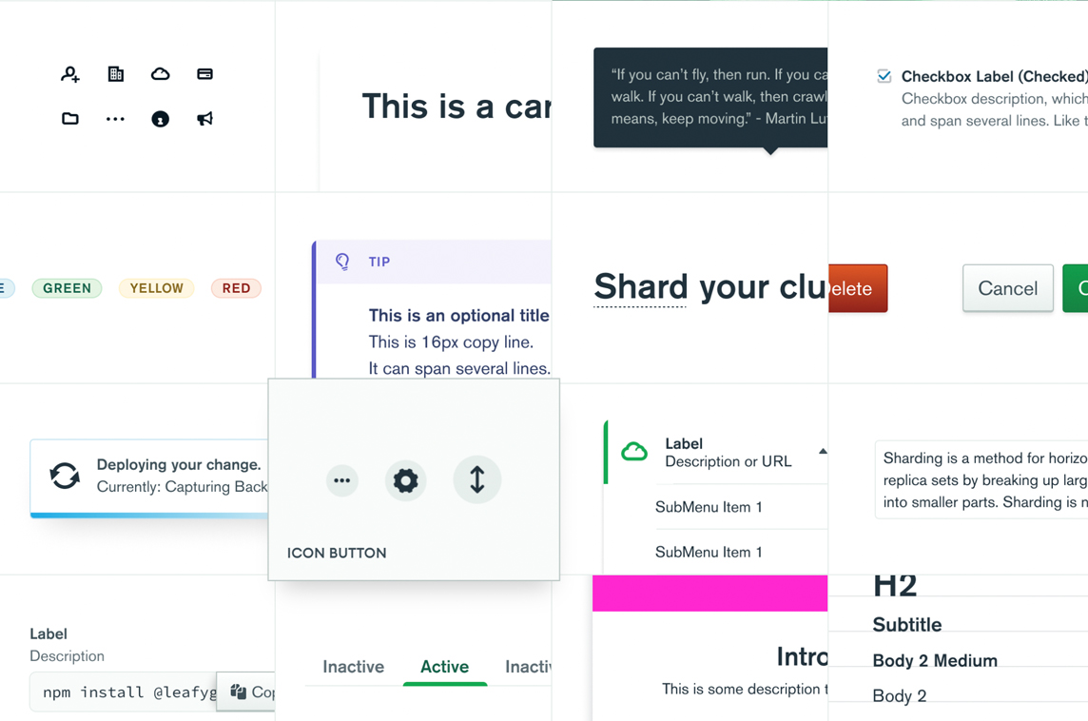Click the dark Martin Luther quote tooltip
The width and height of the screenshot is (1088, 721).
click(x=710, y=97)
